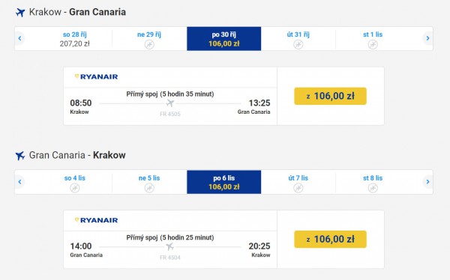Click the no-flight icon under ne 29 říj
Viewport: 450px width, 280px height.
click(x=149, y=44)
